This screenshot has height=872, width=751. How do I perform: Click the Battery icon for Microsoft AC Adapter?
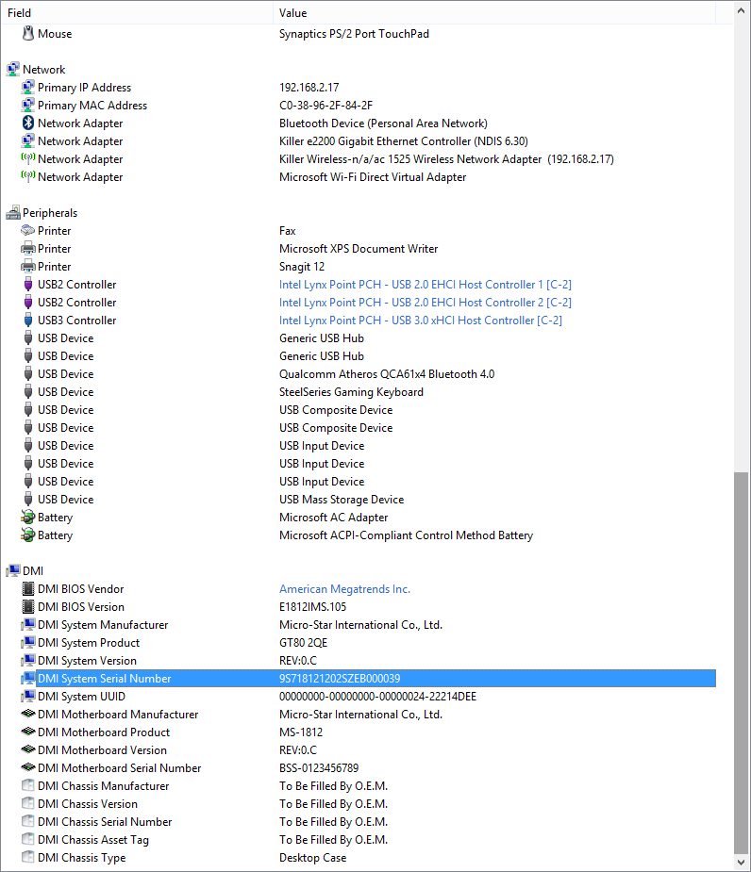pyautogui.click(x=28, y=518)
